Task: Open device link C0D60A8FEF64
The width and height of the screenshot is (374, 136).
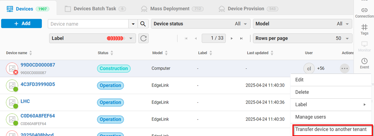Action: (x=38, y=116)
